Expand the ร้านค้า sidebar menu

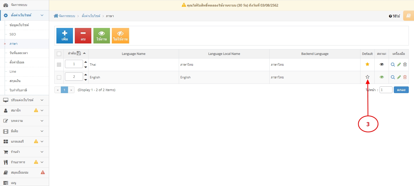pos(25,152)
